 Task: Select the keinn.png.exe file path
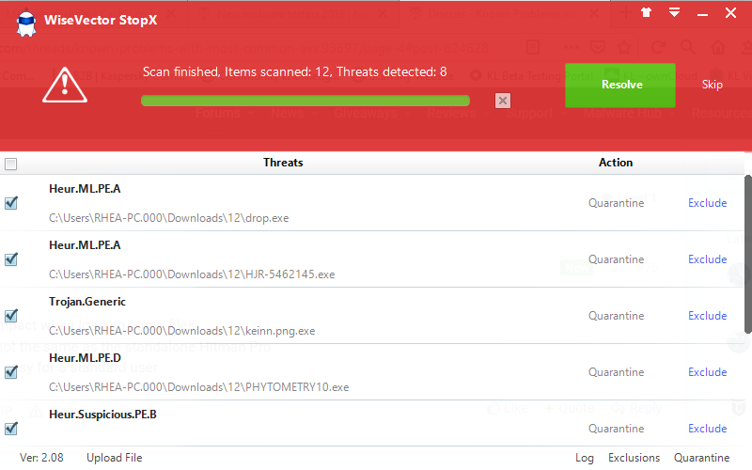tap(181, 331)
